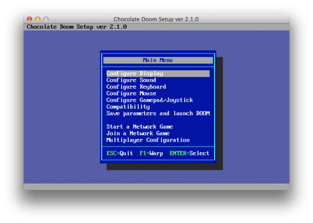
Task: Open Multiplayer Configuration
Action: pyautogui.click(x=148, y=140)
